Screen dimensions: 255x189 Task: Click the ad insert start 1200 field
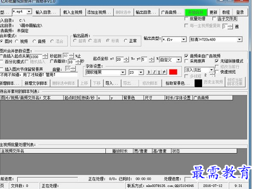pos(36,57)
